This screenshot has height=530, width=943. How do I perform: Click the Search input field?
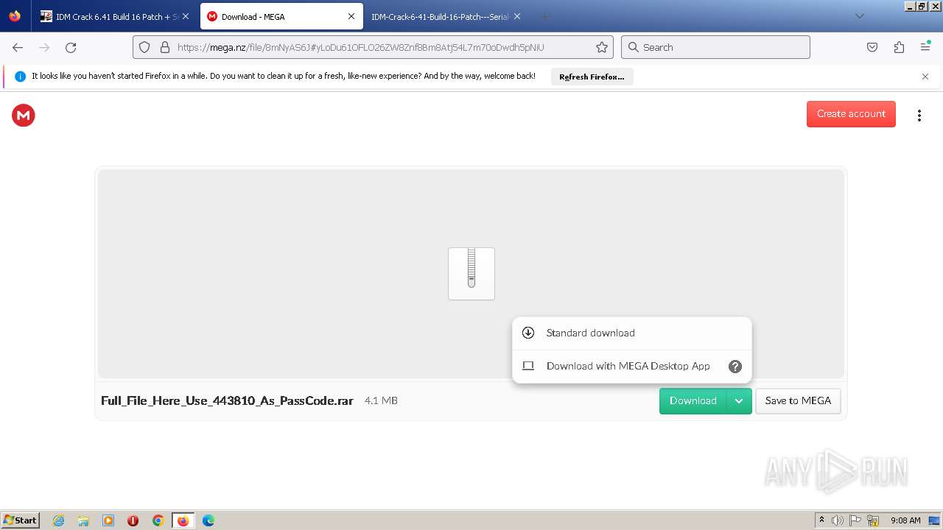point(715,47)
